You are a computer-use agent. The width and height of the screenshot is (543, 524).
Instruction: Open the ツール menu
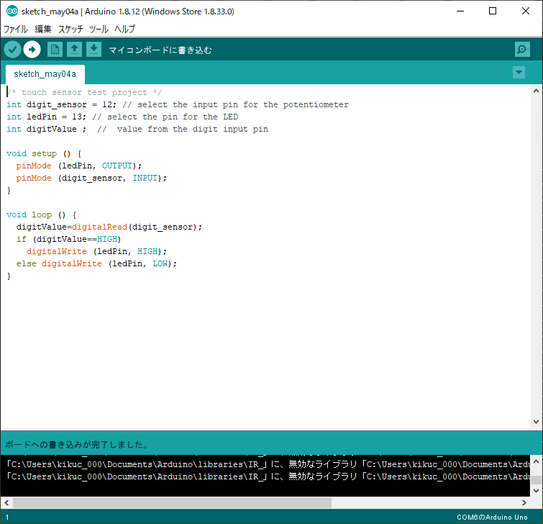(x=99, y=30)
